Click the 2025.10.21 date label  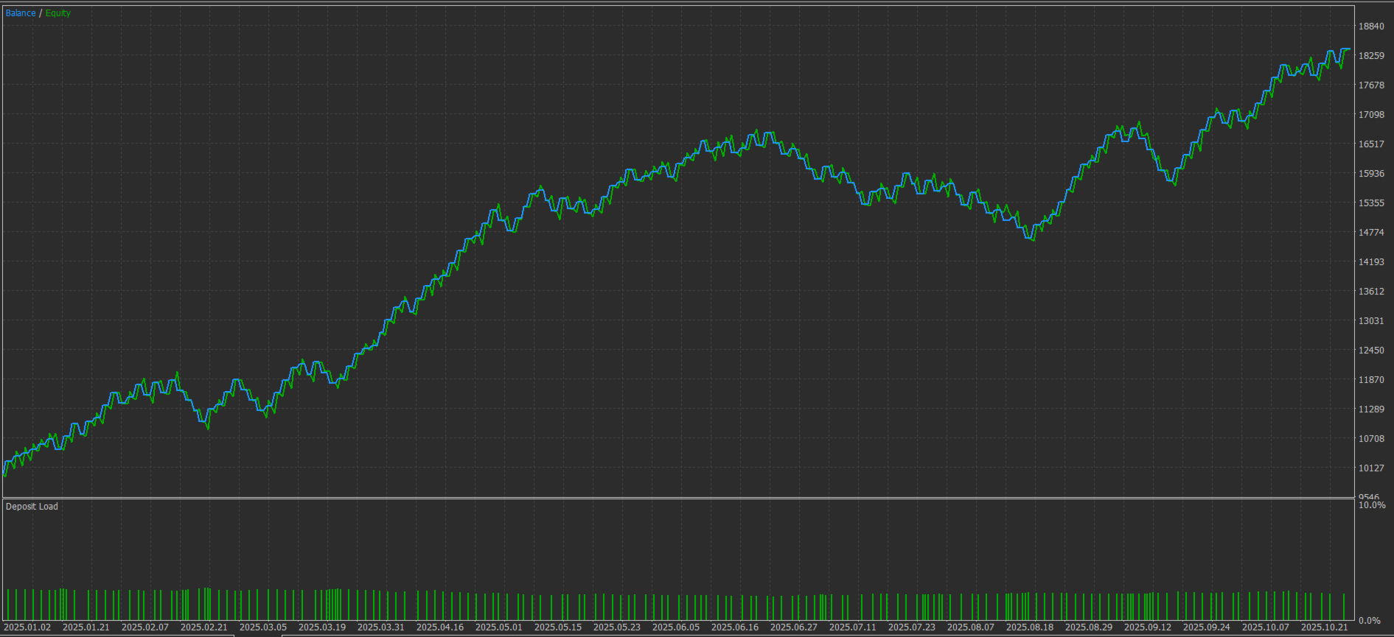point(1325,627)
